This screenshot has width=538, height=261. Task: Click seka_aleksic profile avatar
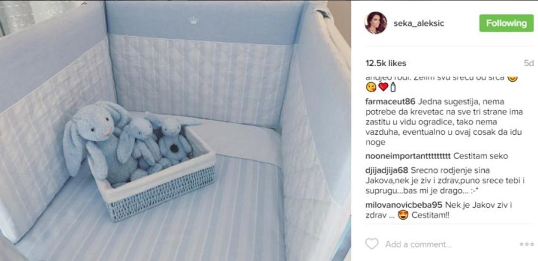pos(376,23)
